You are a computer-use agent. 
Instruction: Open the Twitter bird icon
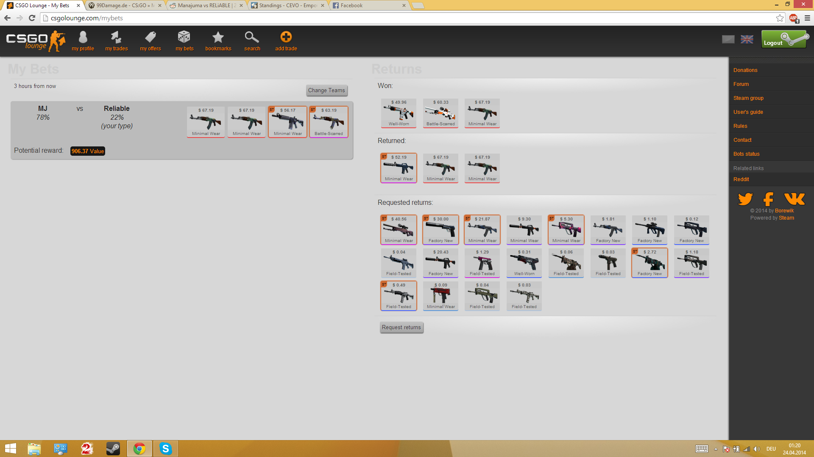(745, 198)
